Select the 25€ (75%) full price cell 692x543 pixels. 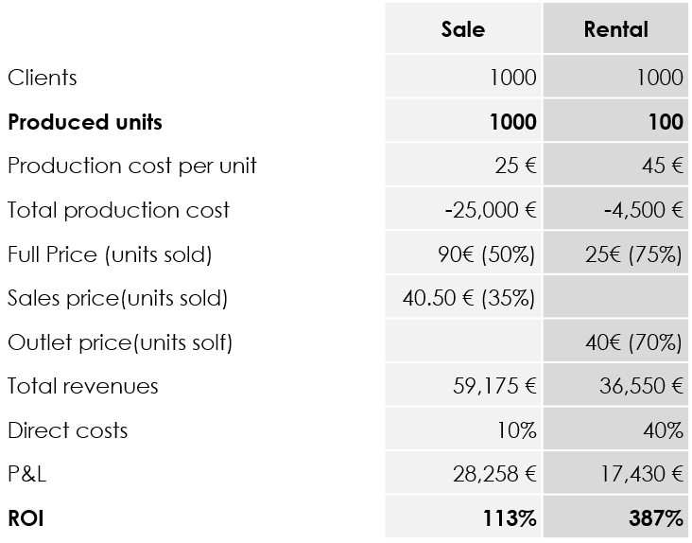point(615,253)
